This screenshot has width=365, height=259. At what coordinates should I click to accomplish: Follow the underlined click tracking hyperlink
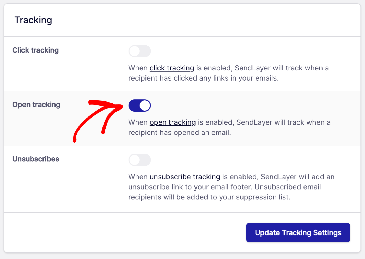(172, 68)
